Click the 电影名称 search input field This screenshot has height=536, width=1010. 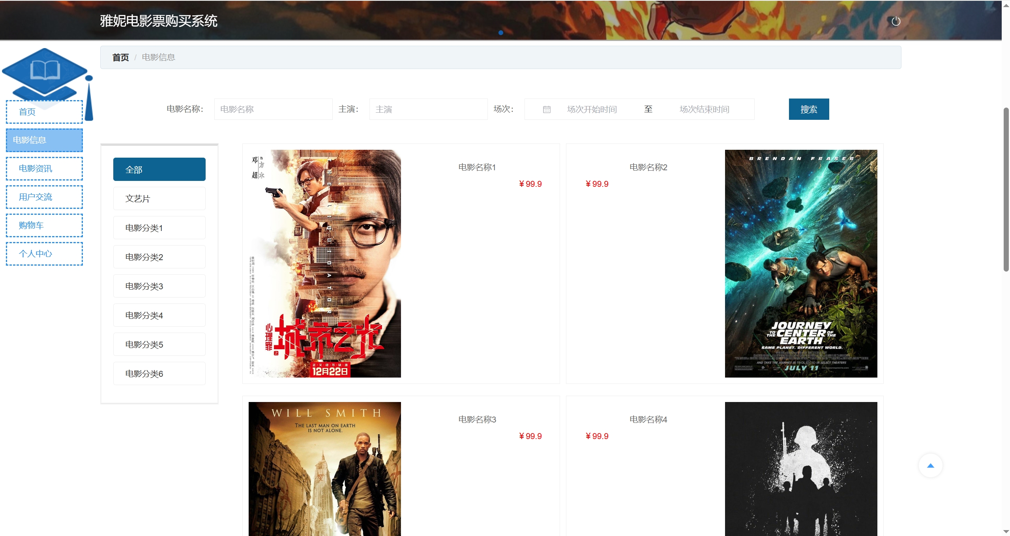click(x=273, y=109)
